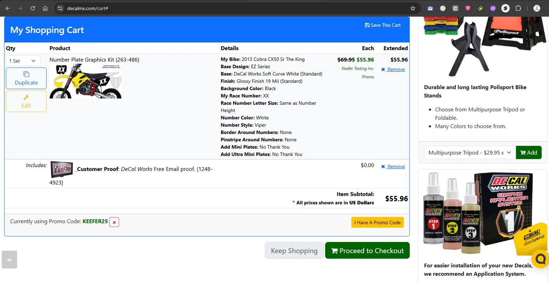
Task: Bookmark this page with star icon
Action: [413, 8]
